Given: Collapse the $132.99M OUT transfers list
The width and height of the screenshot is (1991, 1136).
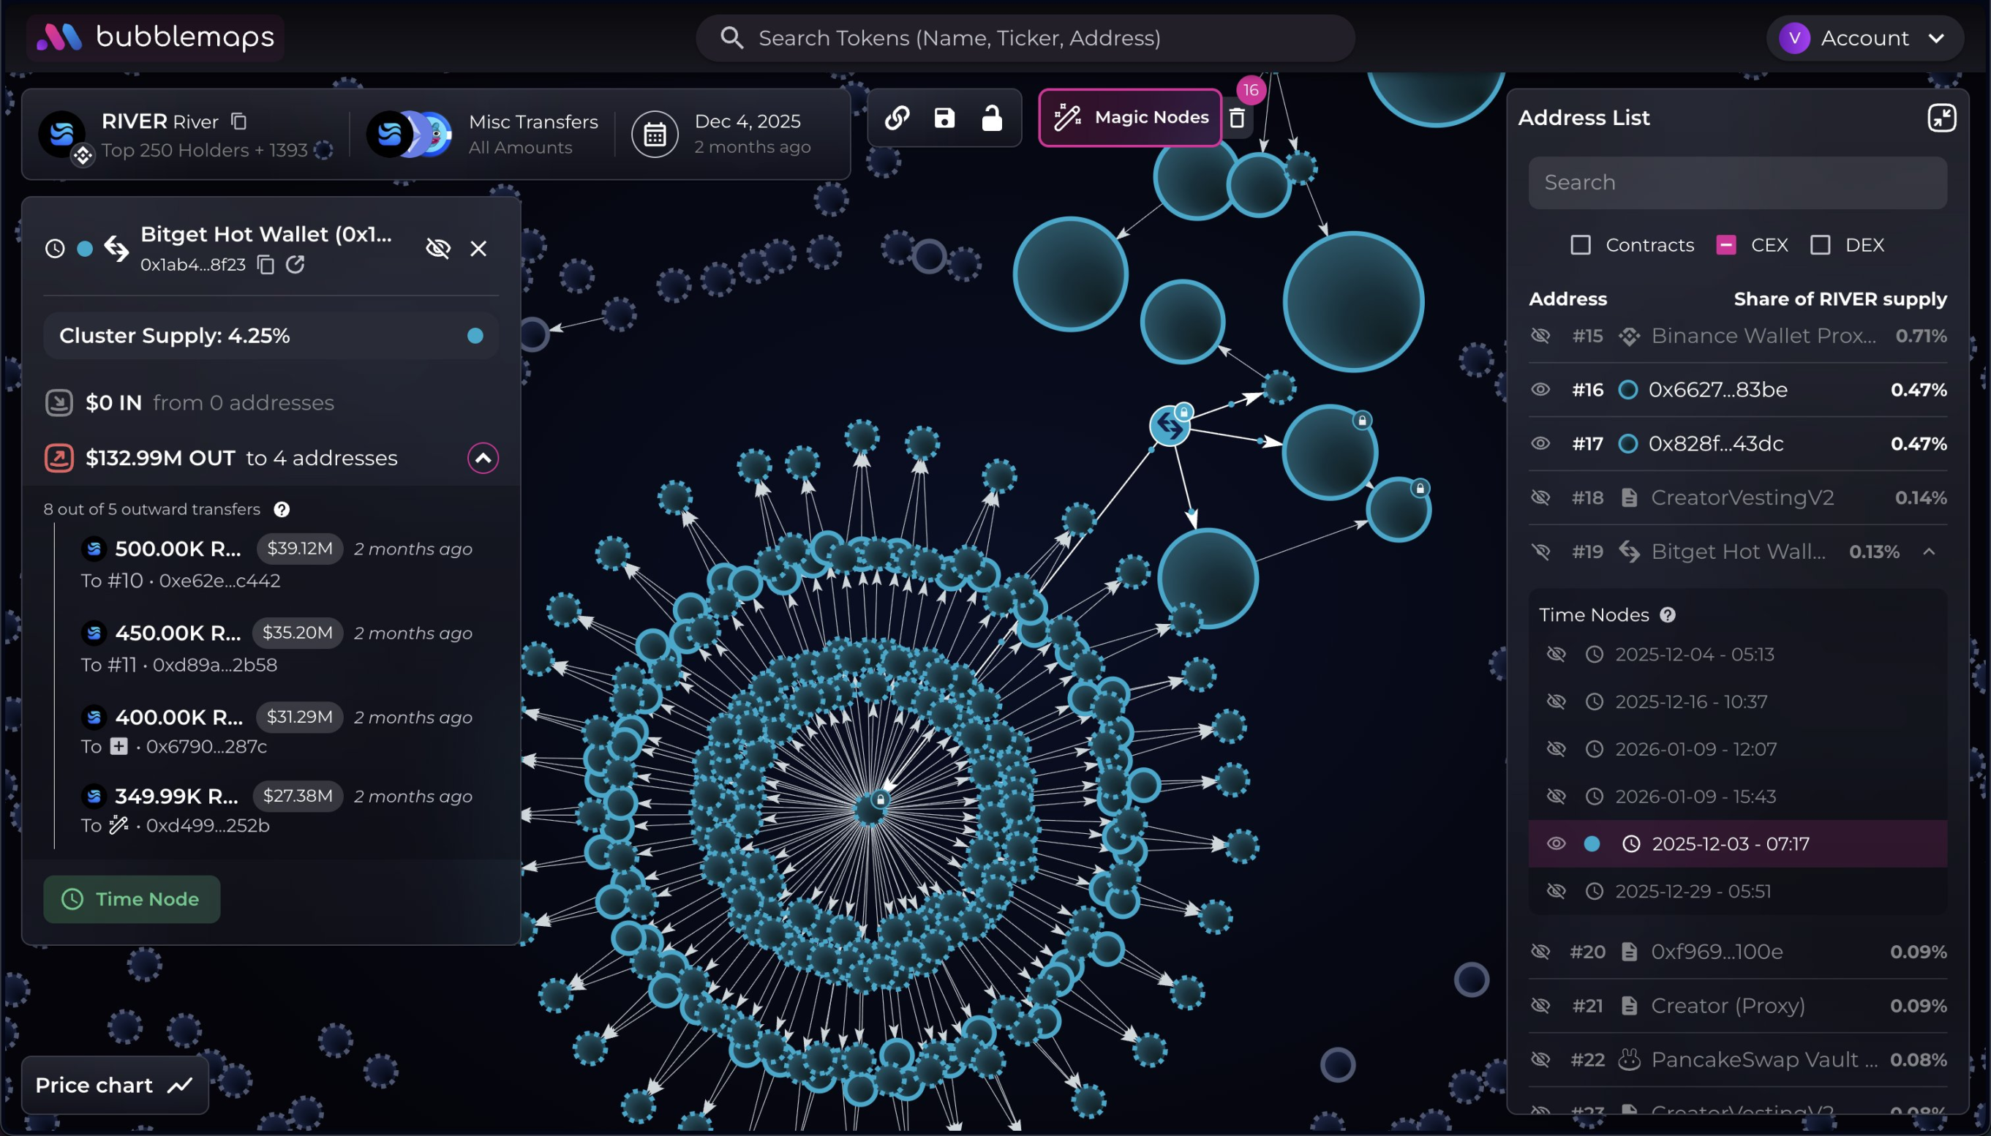Looking at the screenshot, I should 483,458.
